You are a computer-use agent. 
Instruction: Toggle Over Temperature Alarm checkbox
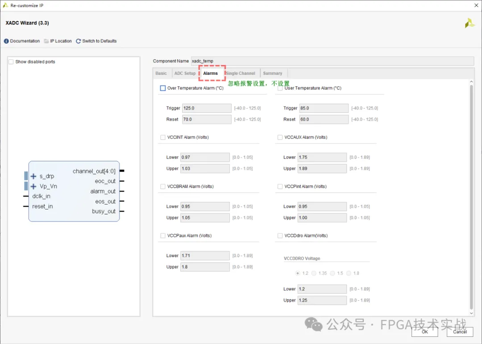point(163,88)
